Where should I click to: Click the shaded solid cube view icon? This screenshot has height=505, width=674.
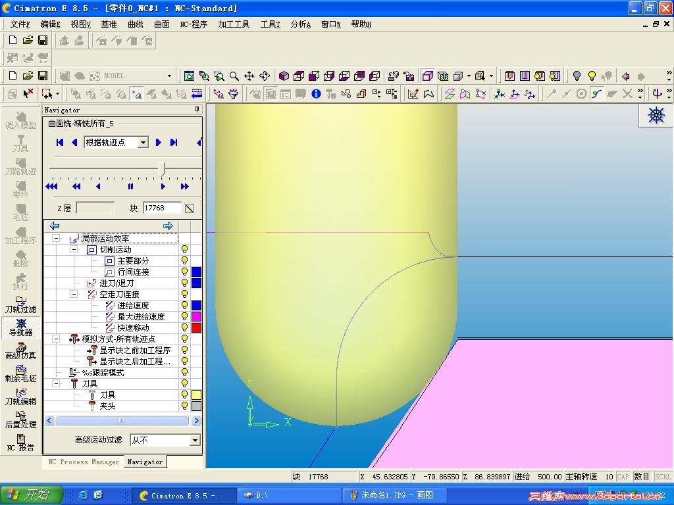(x=284, y=76)
